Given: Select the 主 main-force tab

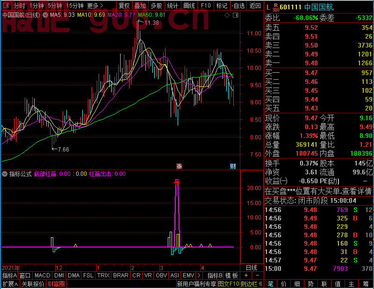Looking at the screenshot, I should (x=352, y=284).
